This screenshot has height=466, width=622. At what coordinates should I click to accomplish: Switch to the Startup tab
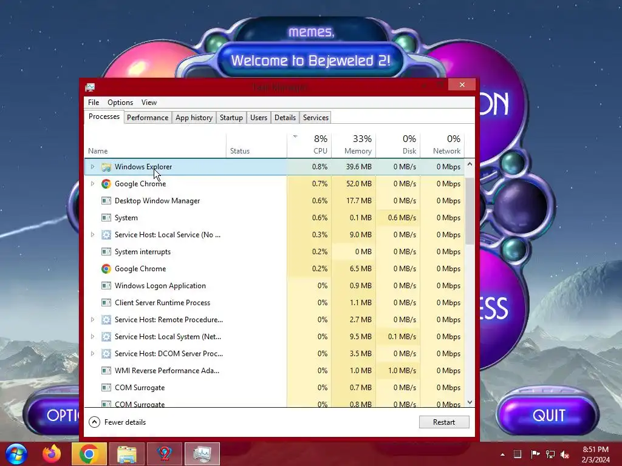point(231,118)
